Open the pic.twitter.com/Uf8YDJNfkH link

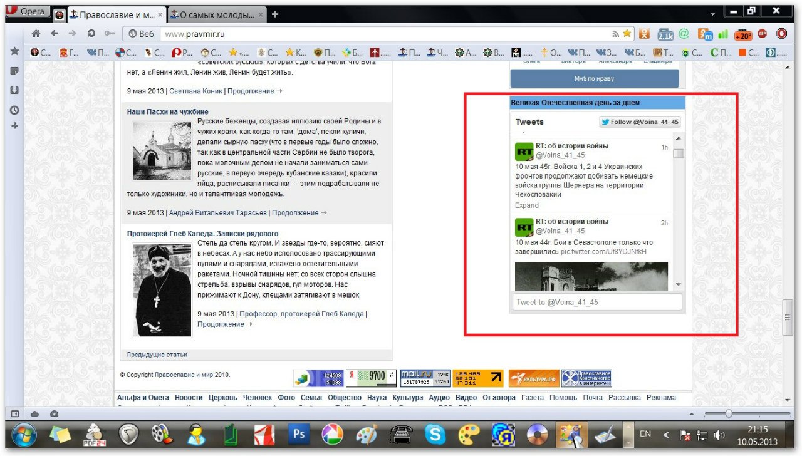click(x=604, y=252)
